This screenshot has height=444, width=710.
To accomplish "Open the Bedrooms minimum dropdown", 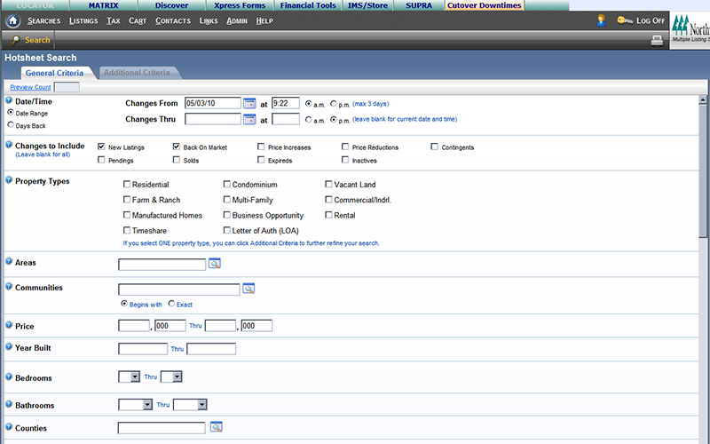I will (x=135, y=377).
